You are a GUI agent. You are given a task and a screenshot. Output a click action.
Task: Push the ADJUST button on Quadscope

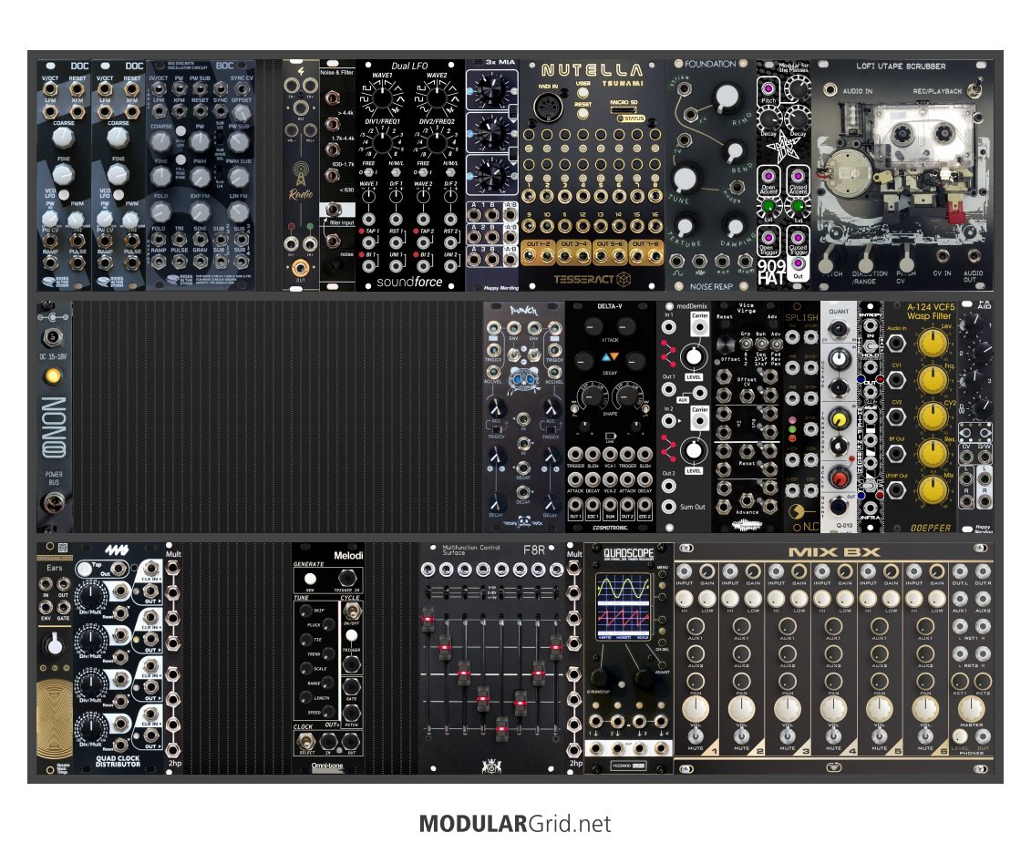tap(662, 664)
